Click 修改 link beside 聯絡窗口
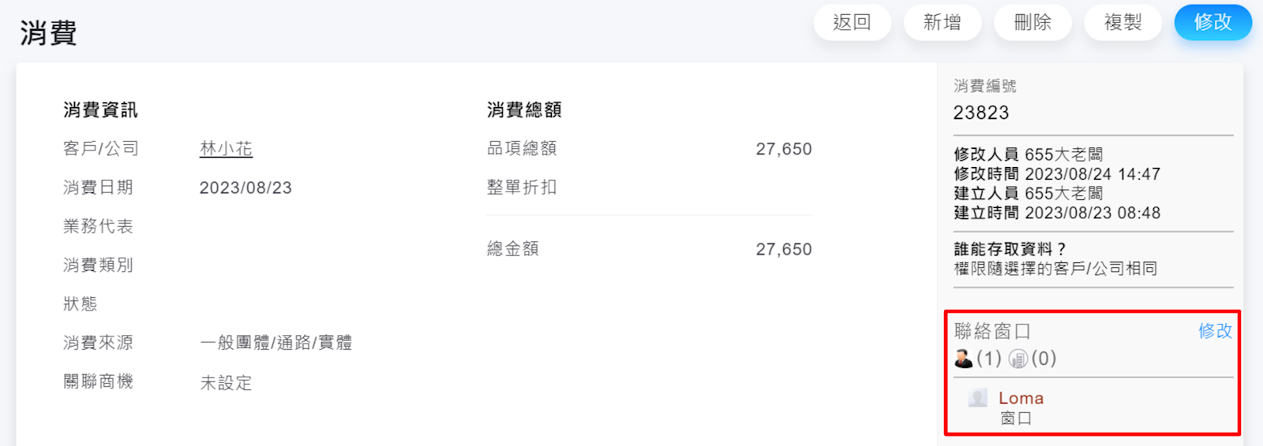This screenshot has height=446, width=1263. click(1215, 331)
